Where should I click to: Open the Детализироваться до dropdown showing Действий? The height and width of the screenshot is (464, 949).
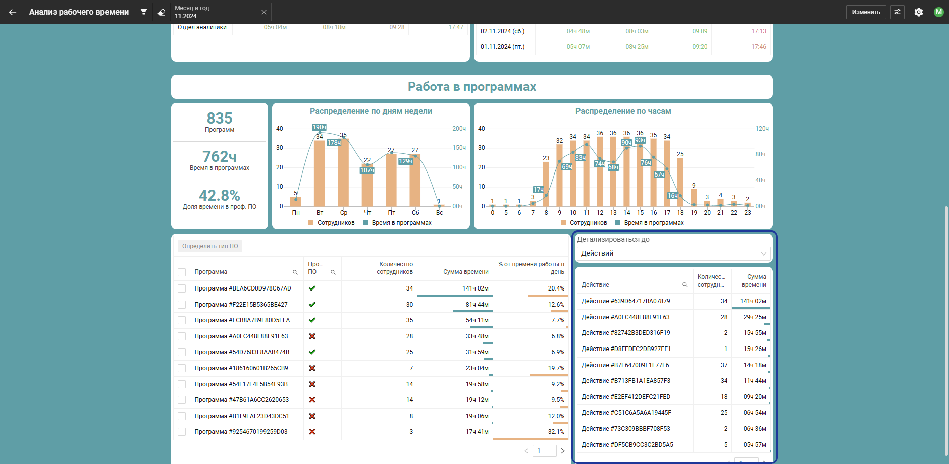pos(673,253)
